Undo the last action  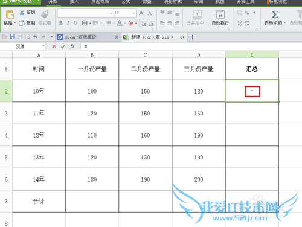[x=36, y=37]
